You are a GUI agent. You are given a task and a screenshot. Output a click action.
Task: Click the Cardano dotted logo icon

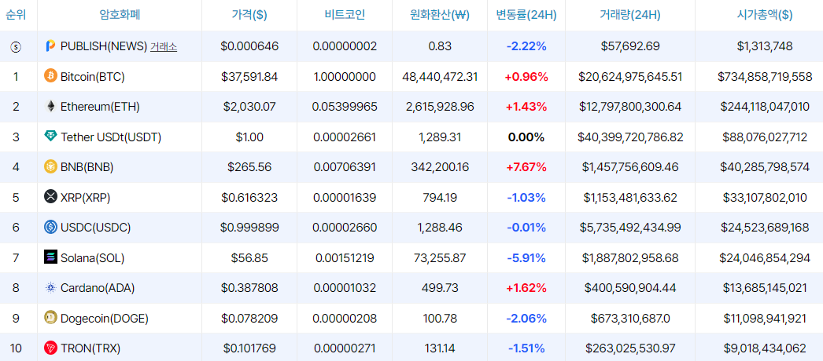[x=50, y=287]
